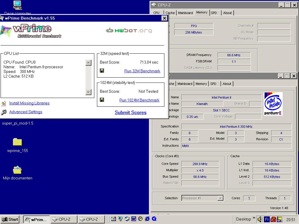299x224 pixels.
Task: Click the Run 32M Benchmark link
Action: (x=142, y=71)
